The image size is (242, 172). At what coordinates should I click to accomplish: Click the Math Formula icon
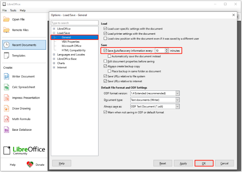pyautogui.click(x=7, y=119)
